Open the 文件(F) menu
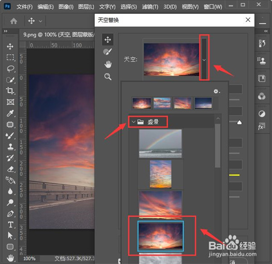Viewport: 272px width, 264px height. pos(24,7)
